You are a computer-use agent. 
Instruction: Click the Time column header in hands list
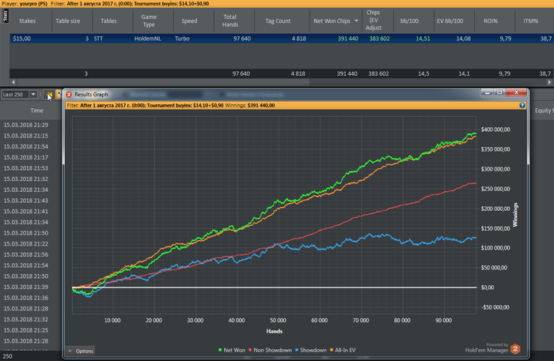tap(36, 111)
